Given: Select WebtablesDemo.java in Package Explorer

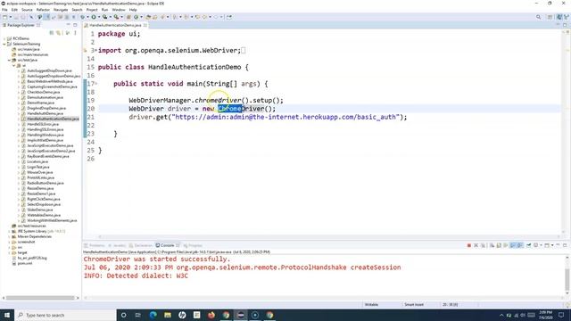Looking at the screenshot, I should [x=44, y=215].
